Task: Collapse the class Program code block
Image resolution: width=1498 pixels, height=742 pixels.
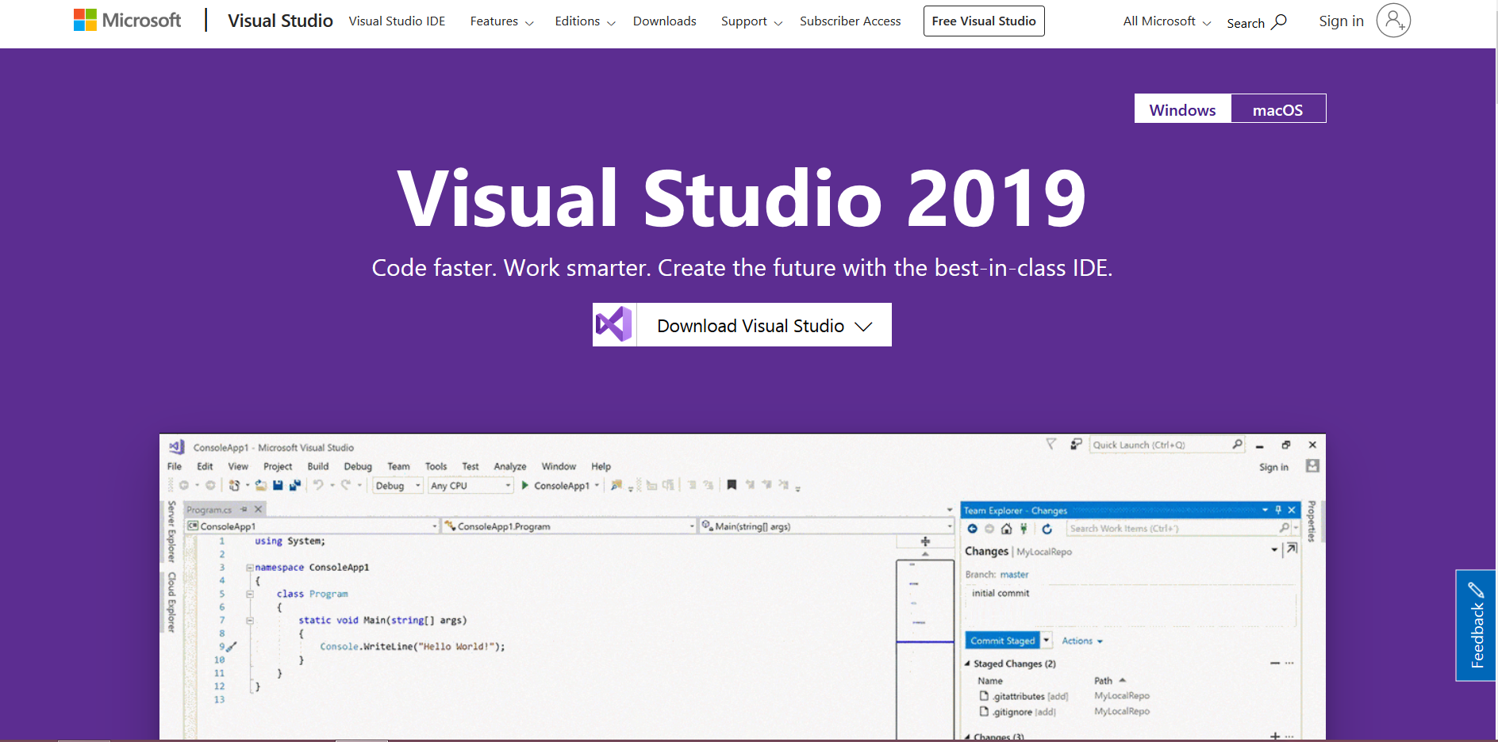Action: coord(249,594)
